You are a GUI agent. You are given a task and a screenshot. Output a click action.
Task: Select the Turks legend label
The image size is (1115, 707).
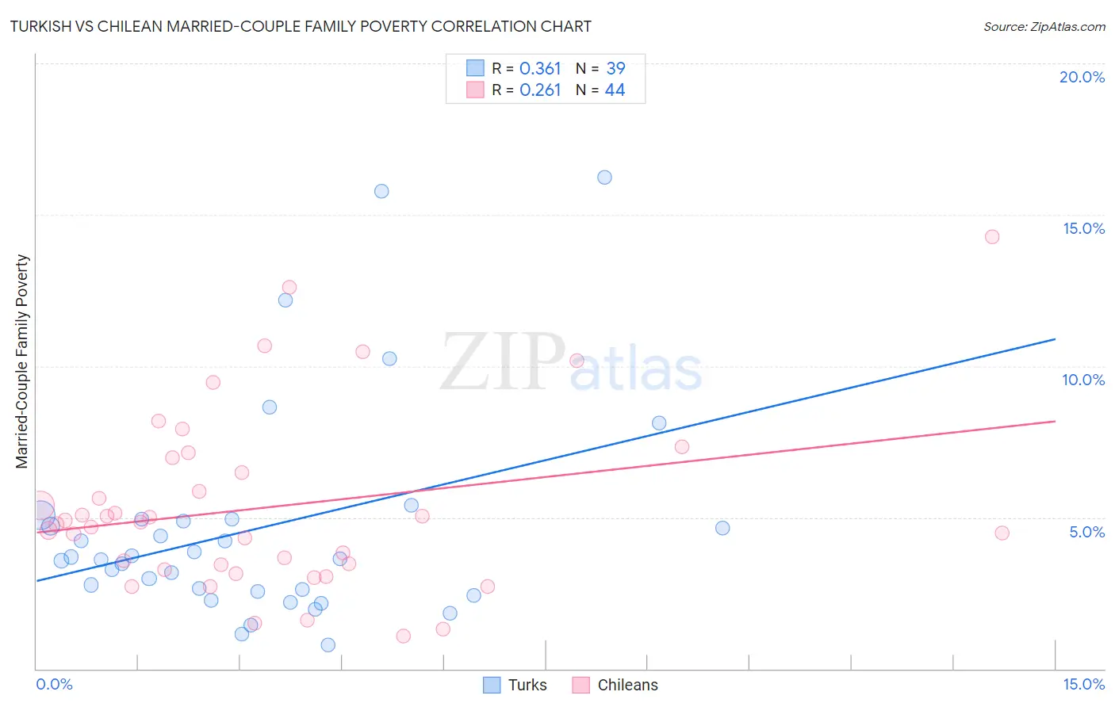tap(527, 685)
